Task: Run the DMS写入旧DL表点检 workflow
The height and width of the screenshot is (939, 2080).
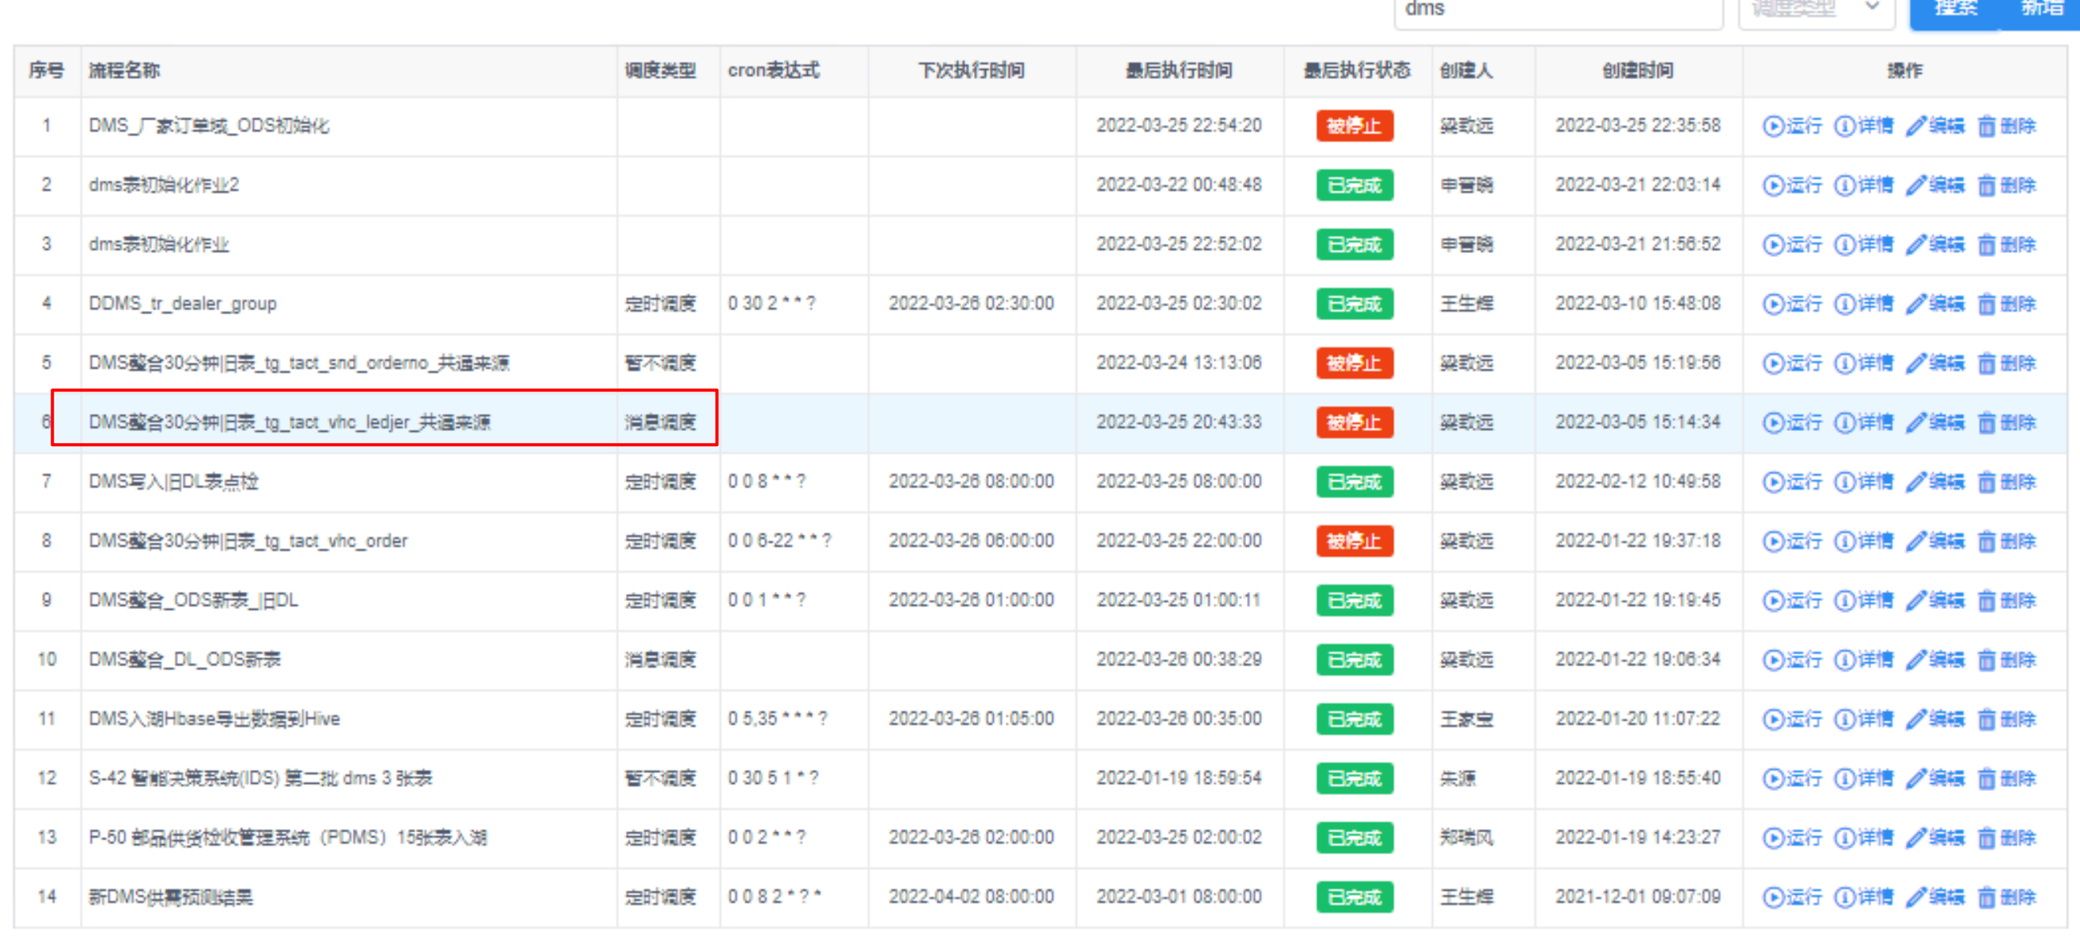Action: 1793,482
